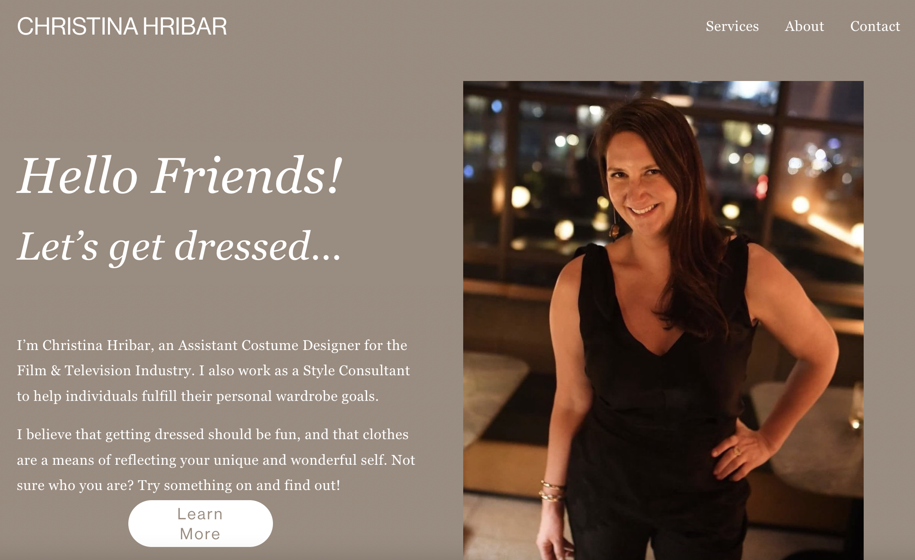The image size is (915, 560).
Task: Click the Let's get dressed... subheading
Action: pyautogui.click(x=179, y=246)
